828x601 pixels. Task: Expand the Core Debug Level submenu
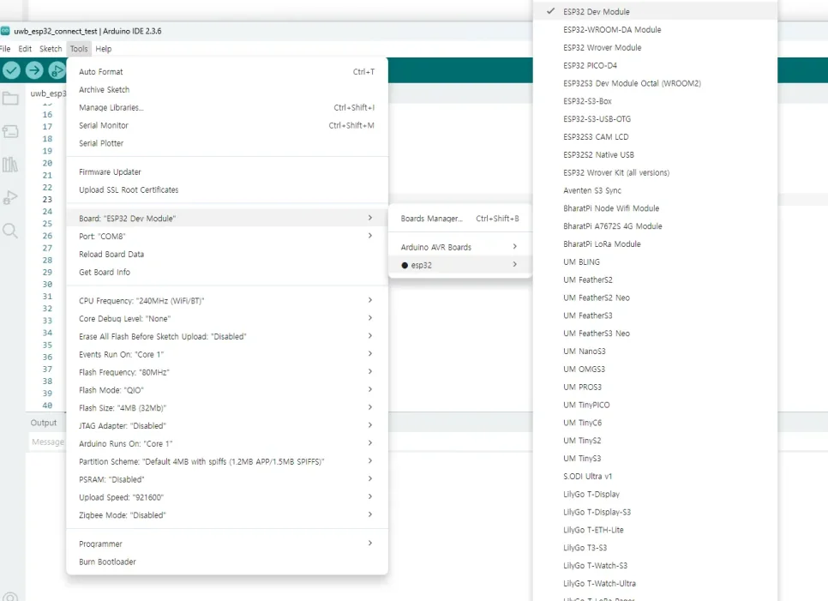click(227, 318)
